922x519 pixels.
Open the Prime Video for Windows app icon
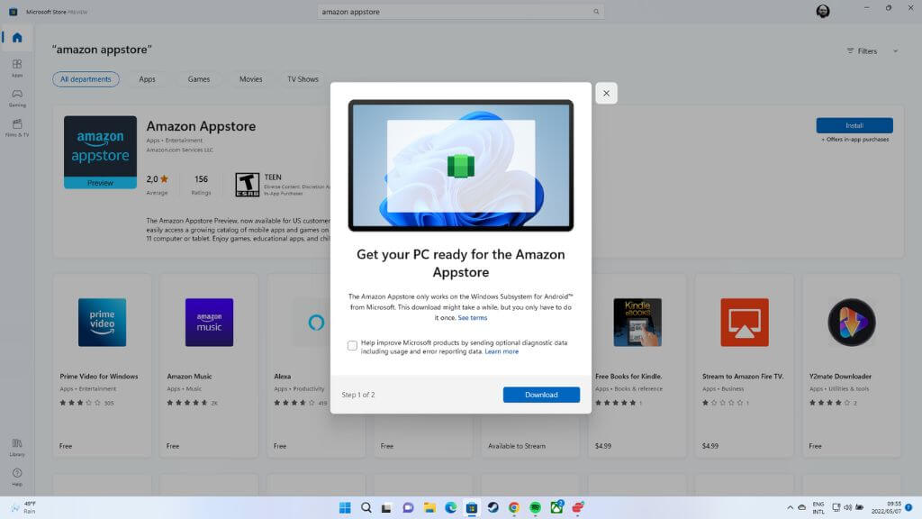coord(103,322)
